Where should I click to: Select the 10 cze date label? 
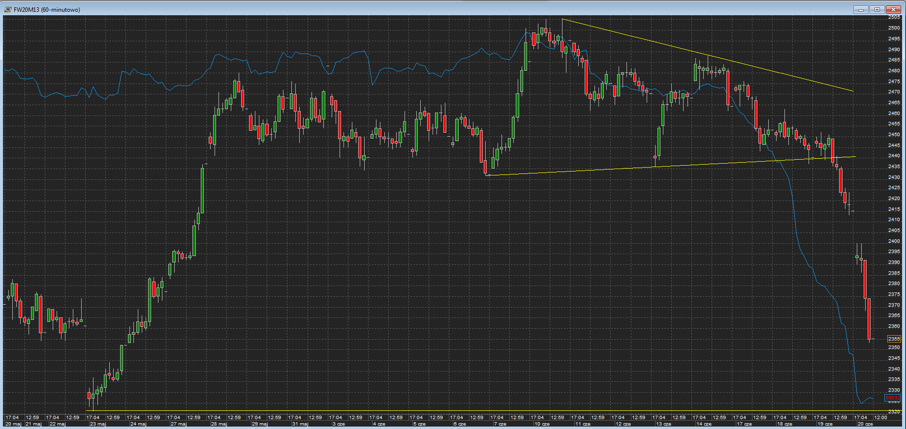pos(542,424)
